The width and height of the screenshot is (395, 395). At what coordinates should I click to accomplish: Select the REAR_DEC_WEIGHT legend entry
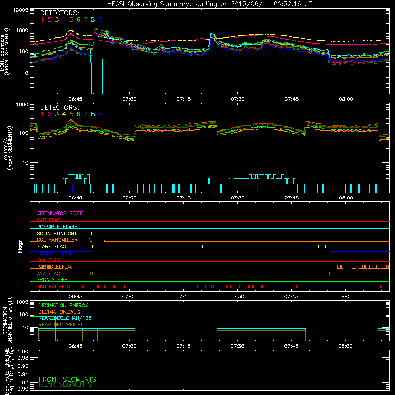(61, 325)
